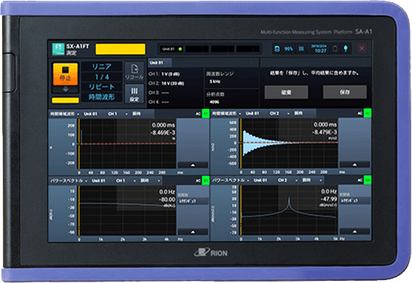This screenshot has height=283, width=412.
Task: Tap the light bulb backlight icon
Action: tap(346, 49)
